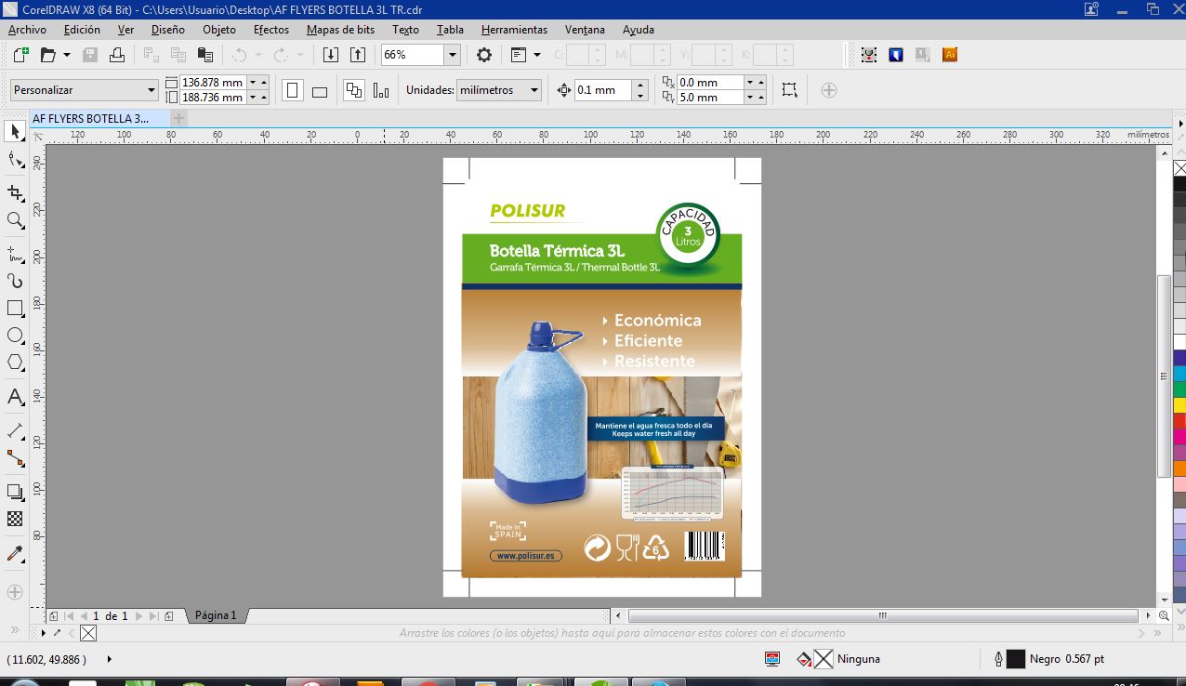Open the Archivo menu
This screenshot has width=1186, height=686.
27,30
